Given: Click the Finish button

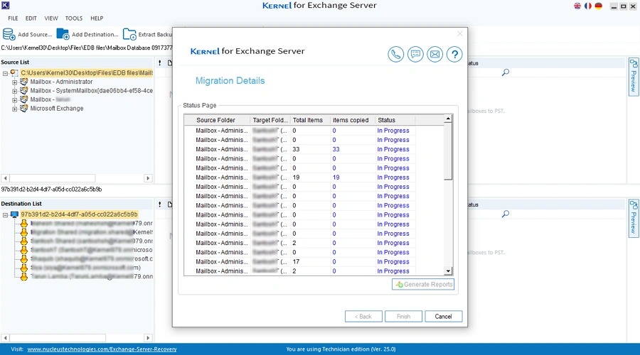Looking at the screenshot, I should pyautogui.click(x=403, y=316).
